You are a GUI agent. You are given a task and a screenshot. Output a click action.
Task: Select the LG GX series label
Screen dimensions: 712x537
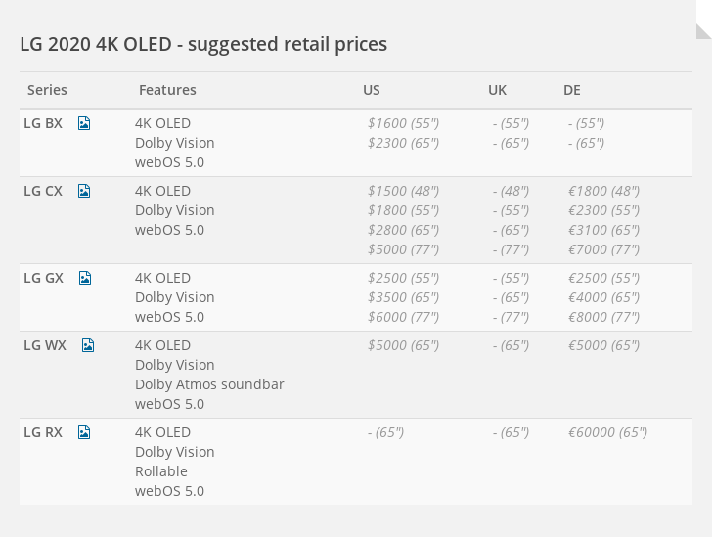(44, 278)
